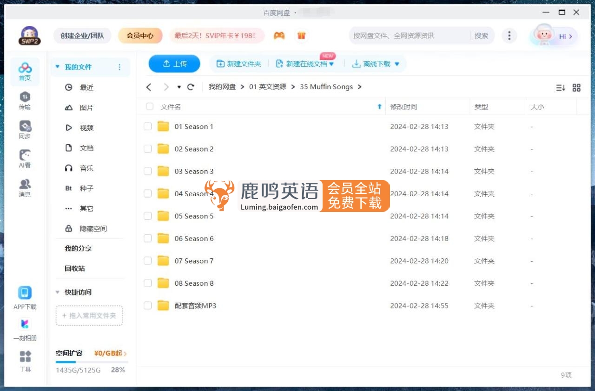Viewport: 595px width, 391px height.
Task: Collapse the 快捷访问 section arrow
Action: click(58, 292)
